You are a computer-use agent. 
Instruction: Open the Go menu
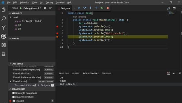point(41,3)
